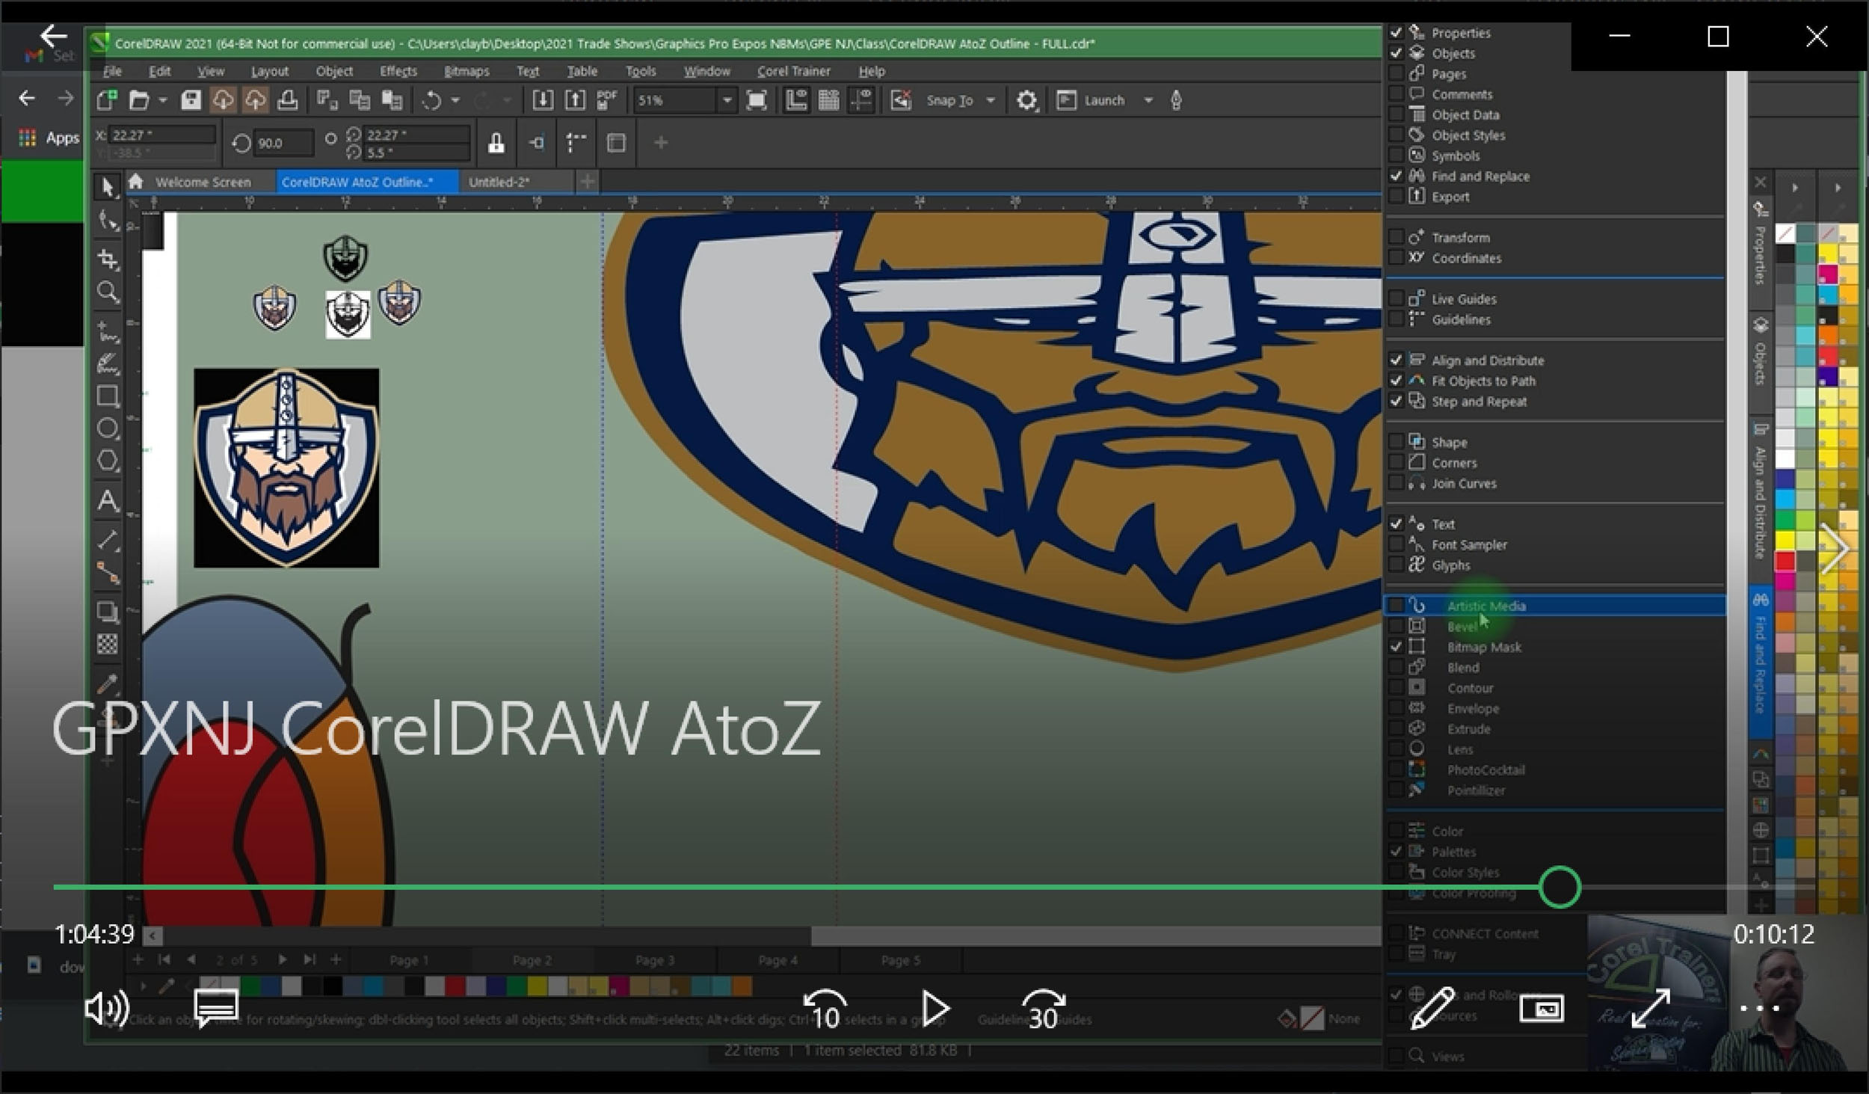The height and width of the screenshot is (1094, 1869).
Task: Click the full-screen preview icon beside zoom
Action: [757, 100]
